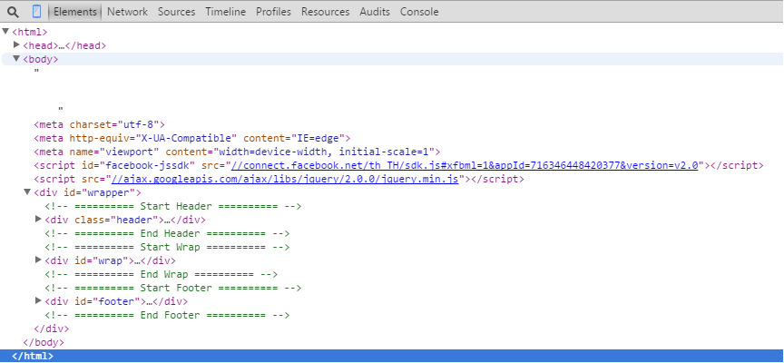Image resolution: width=784 pixels, height=363 pixels.
Task: Expand the div id footer arrow
Action: click(38, 300)
